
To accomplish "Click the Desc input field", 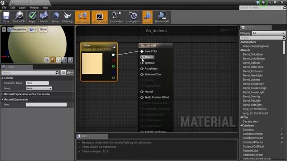I will 46,105.
